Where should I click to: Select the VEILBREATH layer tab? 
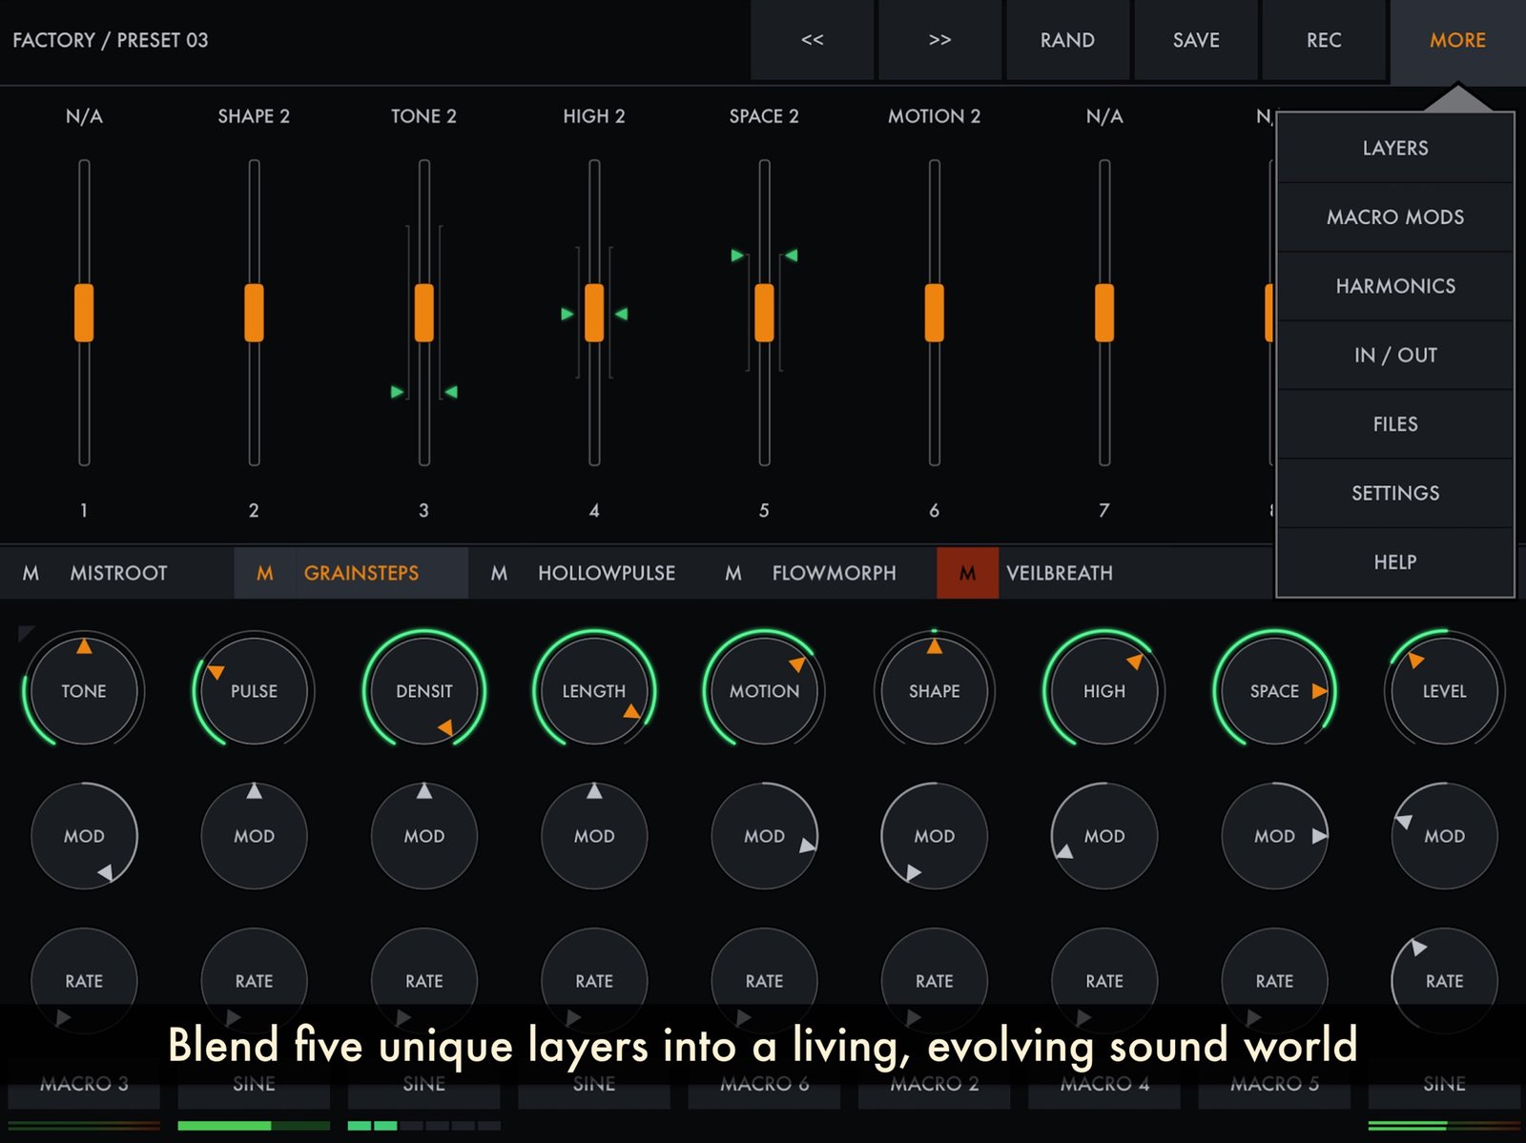click(1060, 573)
